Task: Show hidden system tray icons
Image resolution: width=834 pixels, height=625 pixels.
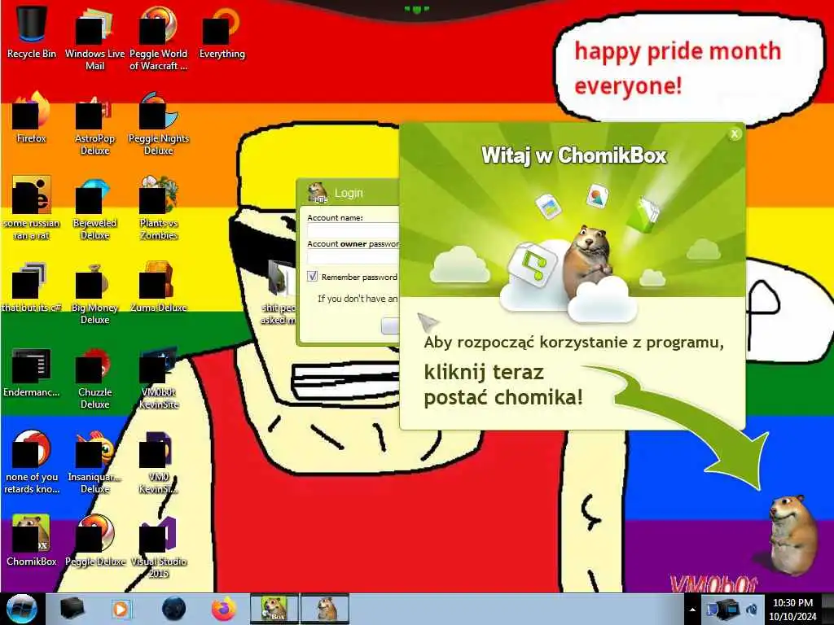Action: point(692,610)
